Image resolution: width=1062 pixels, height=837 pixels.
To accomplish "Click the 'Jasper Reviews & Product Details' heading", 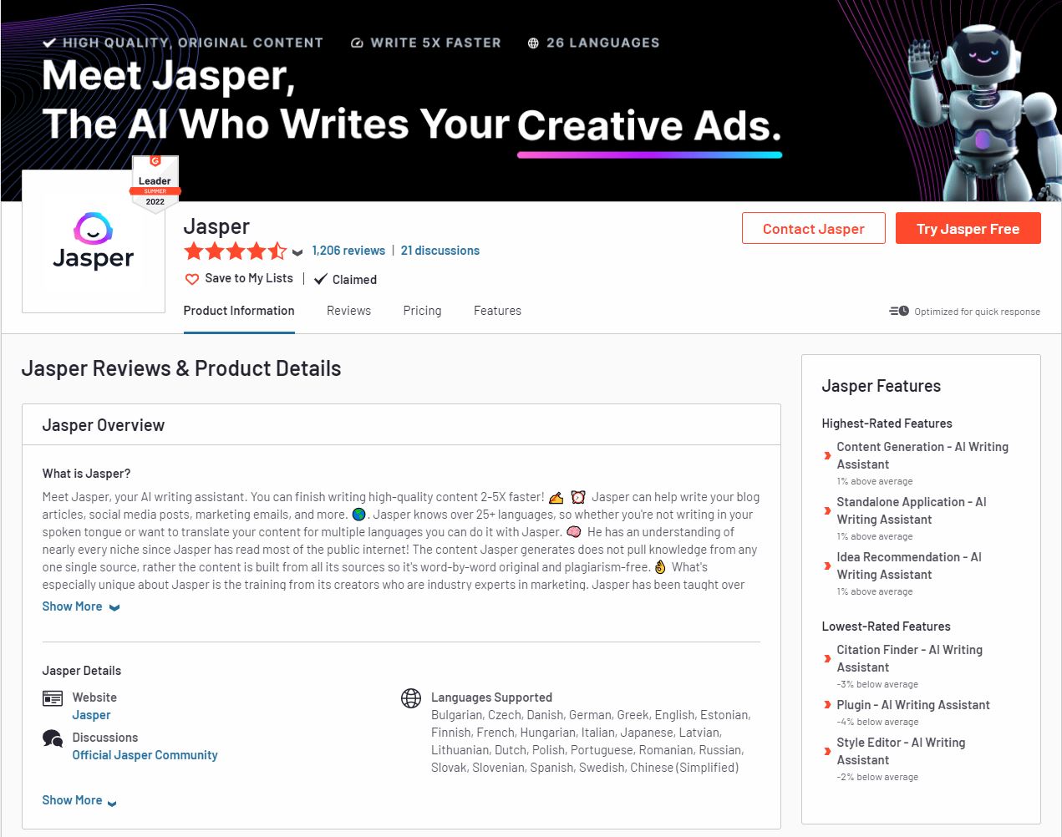I will (181, 368).
